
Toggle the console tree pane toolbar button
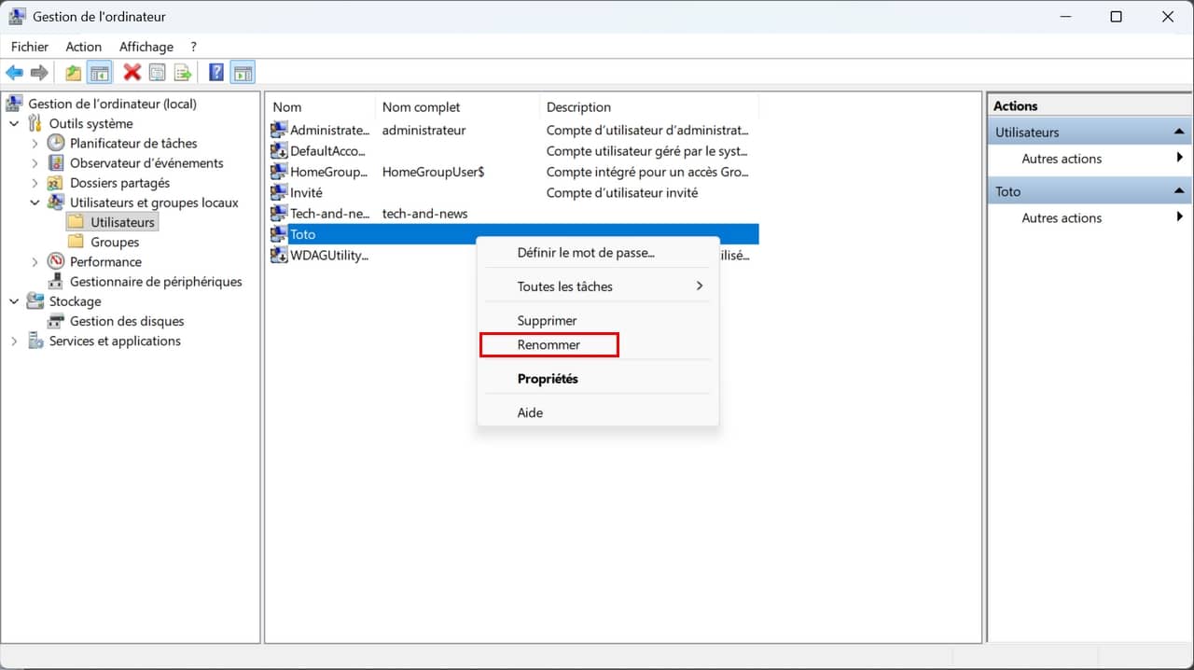(x=100, y=73)
